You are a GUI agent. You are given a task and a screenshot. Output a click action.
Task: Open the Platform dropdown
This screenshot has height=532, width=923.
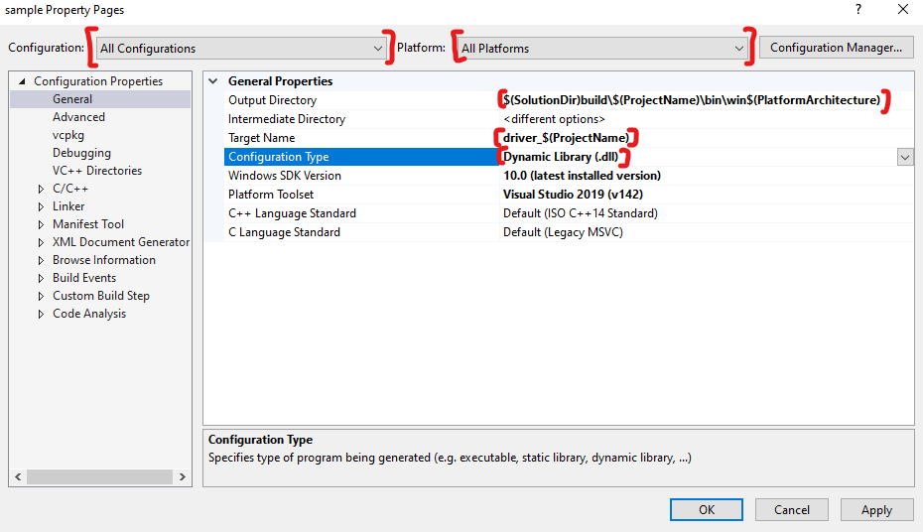point(603,49)
